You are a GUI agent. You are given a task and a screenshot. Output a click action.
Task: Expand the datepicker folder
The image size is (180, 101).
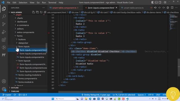tap(23, 43)
